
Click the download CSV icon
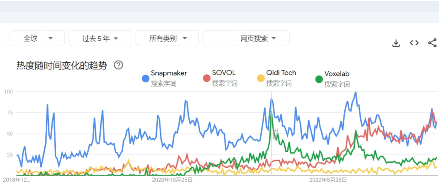396,43
